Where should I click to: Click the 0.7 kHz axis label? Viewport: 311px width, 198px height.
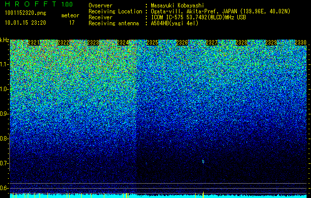click(4, 163)
